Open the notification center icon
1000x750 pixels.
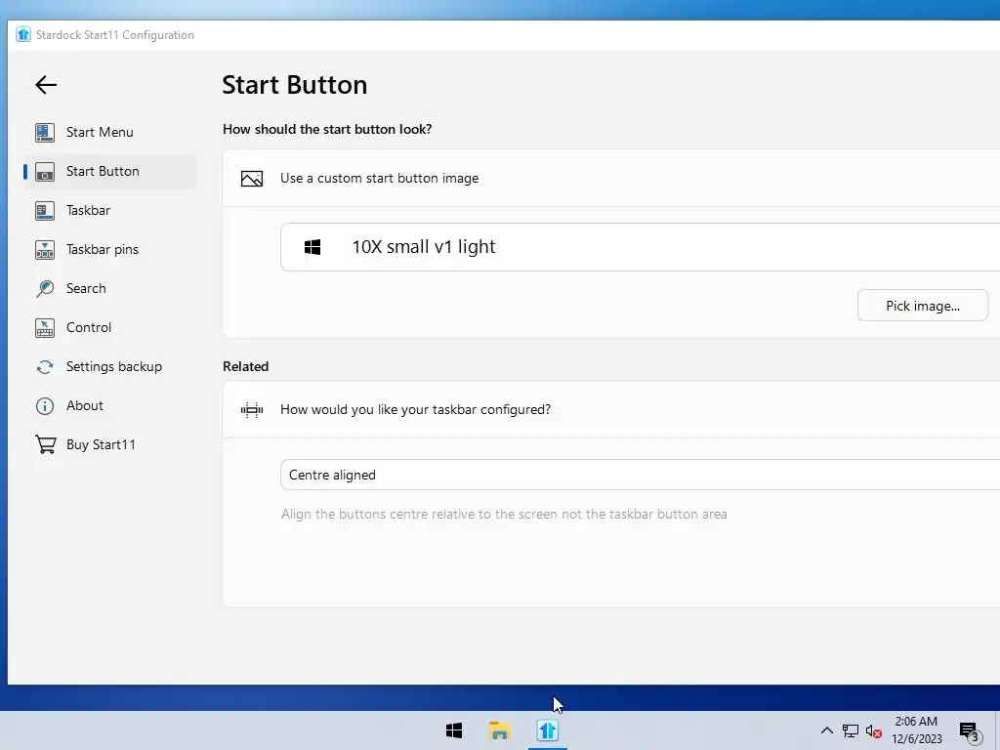pyautogui.click(x=970, y=731)
